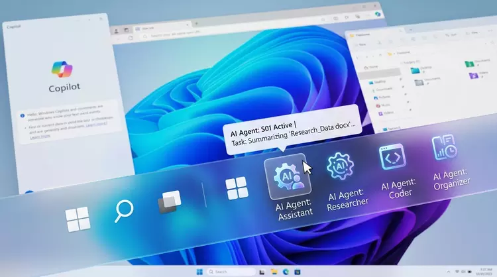
Task: Click the Copilot icon in Edge toolbar
Action: (378, 14)
